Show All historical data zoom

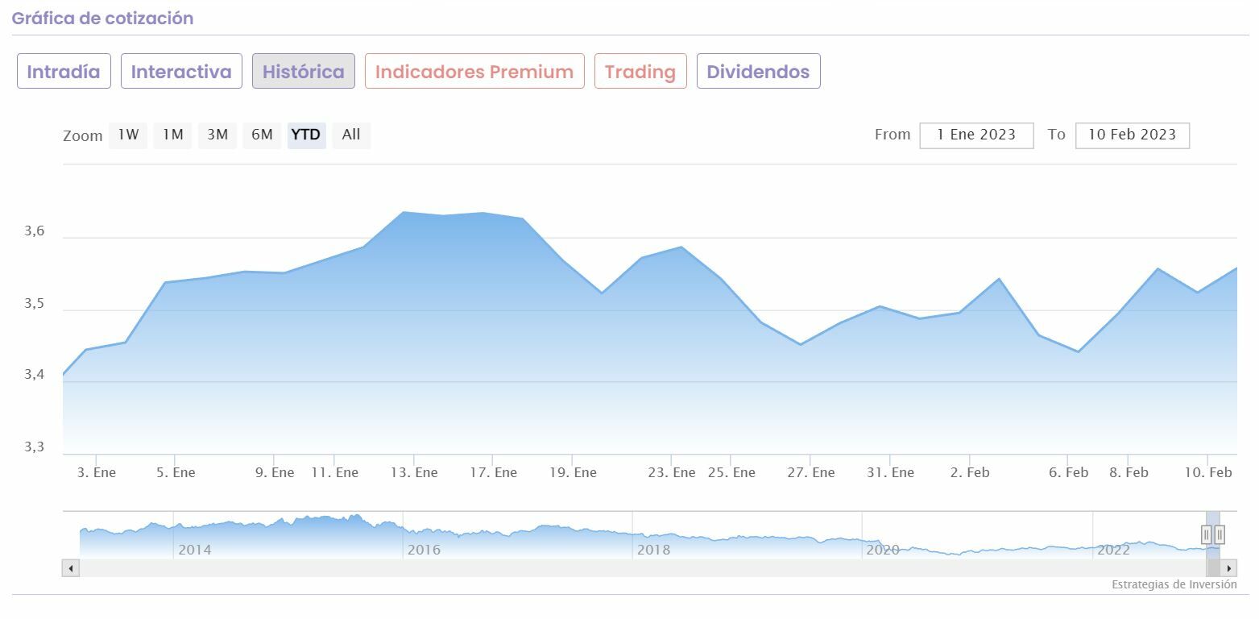tap(351, 135)
